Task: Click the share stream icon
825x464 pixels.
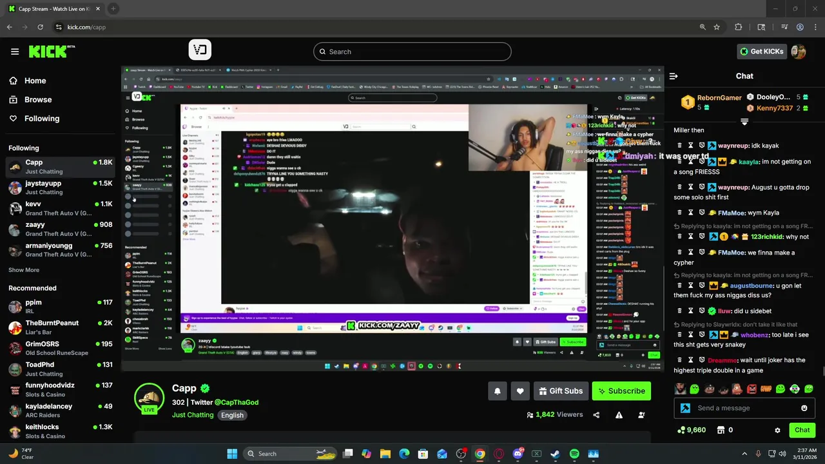Action: pos(596,415)
